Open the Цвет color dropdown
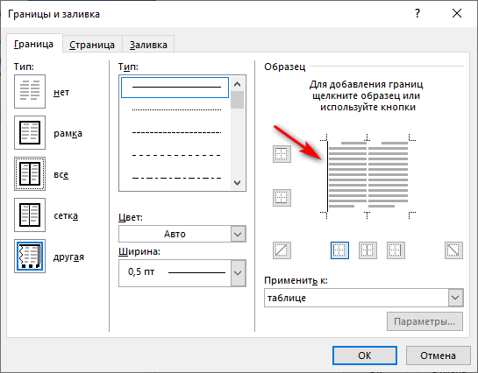Image resolution: width=478 pixels, height=373 pixels. point(182,234)
